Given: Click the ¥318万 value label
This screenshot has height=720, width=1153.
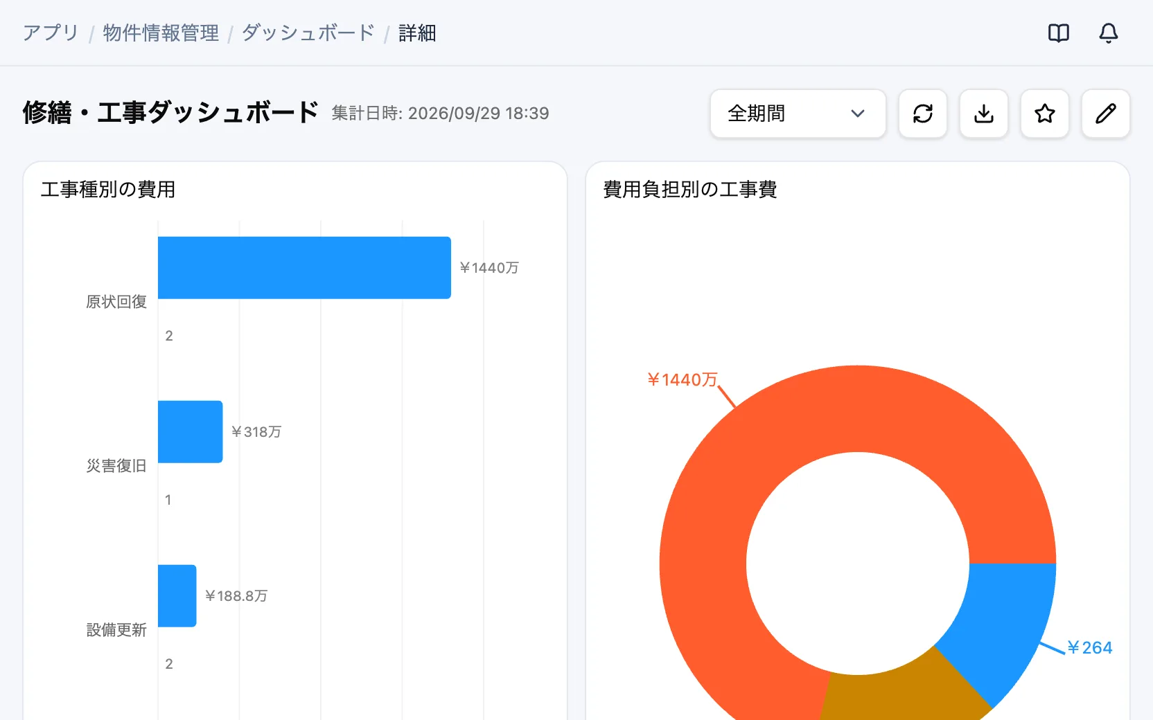Looking at the screenshot, I should click(256, 432).
